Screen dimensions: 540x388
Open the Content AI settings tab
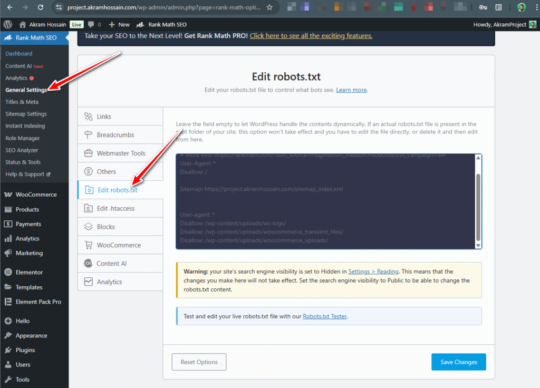click(x=120, y=264)
